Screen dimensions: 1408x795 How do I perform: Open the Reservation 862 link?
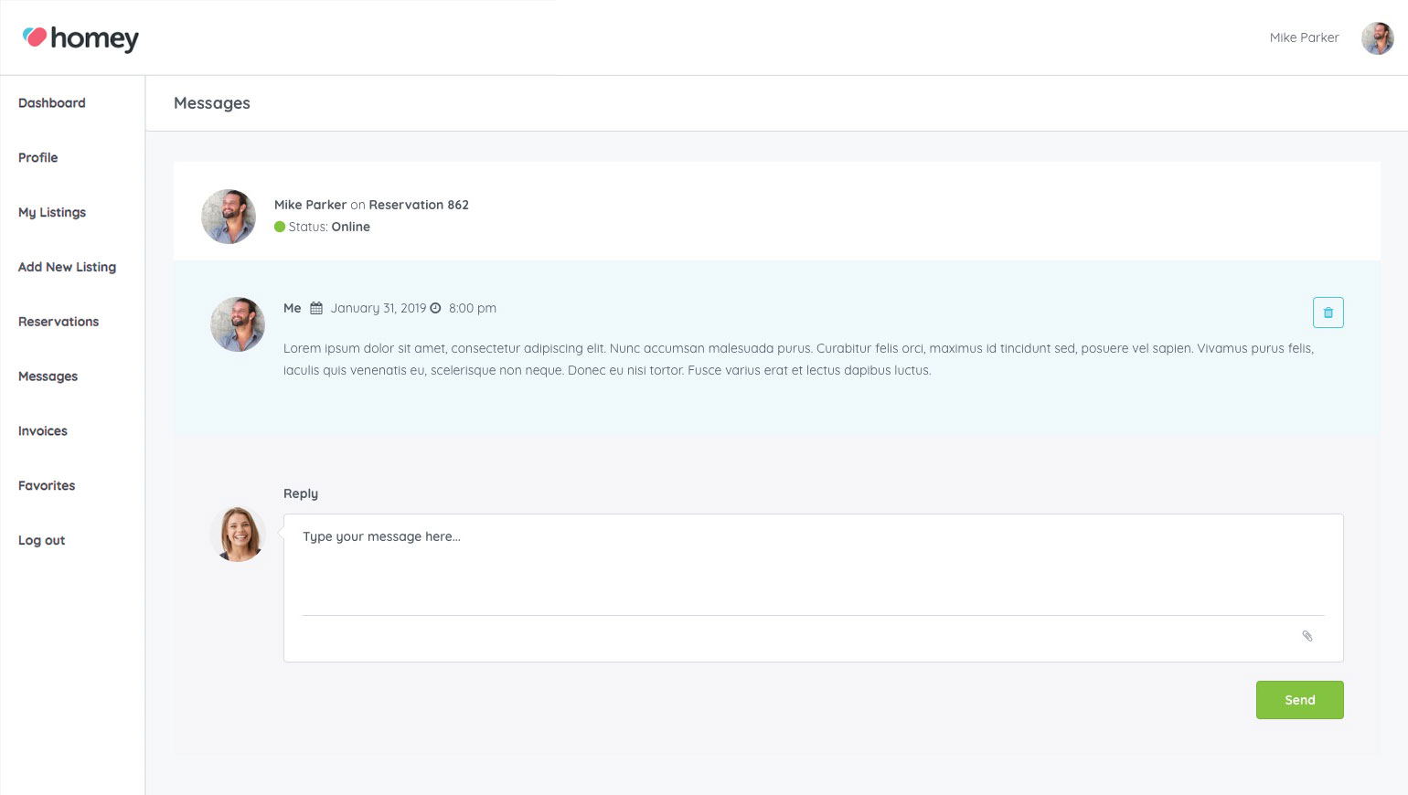pos(419,206)
